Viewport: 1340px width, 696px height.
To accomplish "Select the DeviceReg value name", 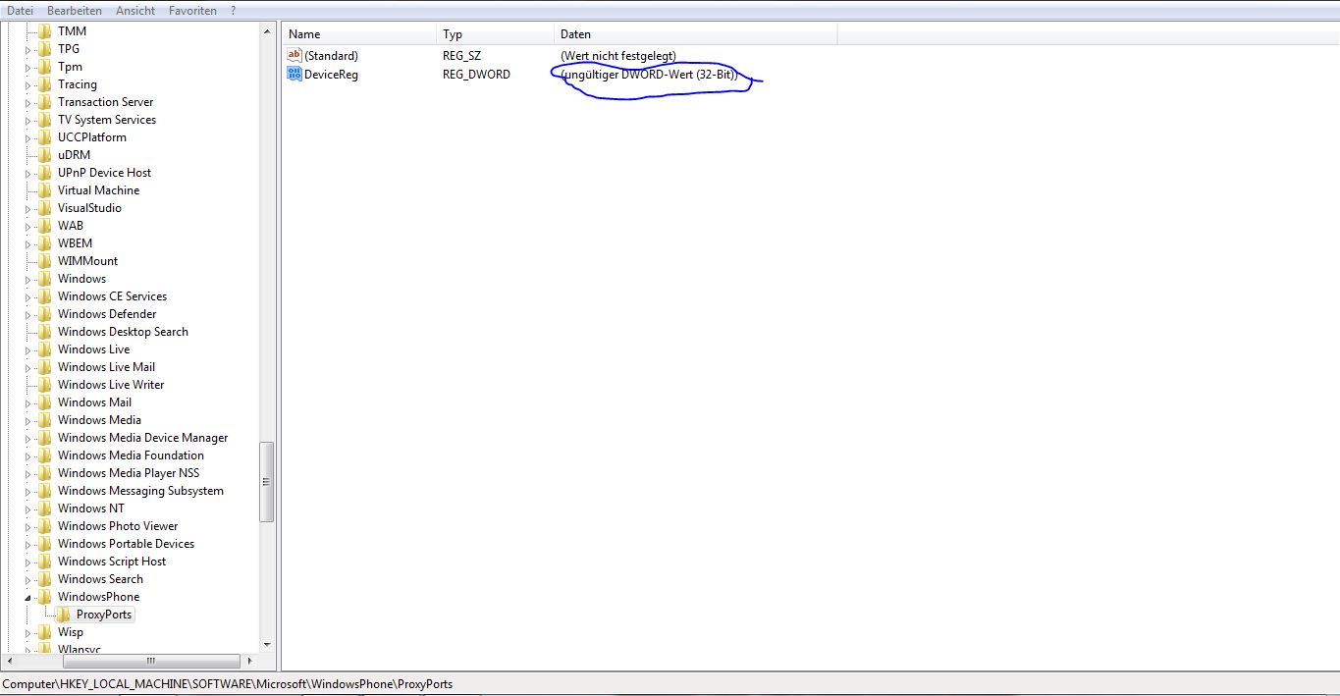I will (x=331, y=74).
